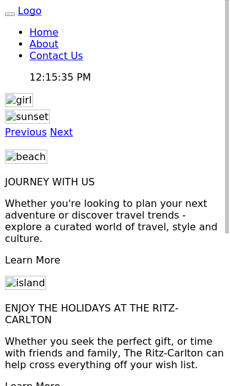Click Learn More under Journey With Us

[33, 260]
